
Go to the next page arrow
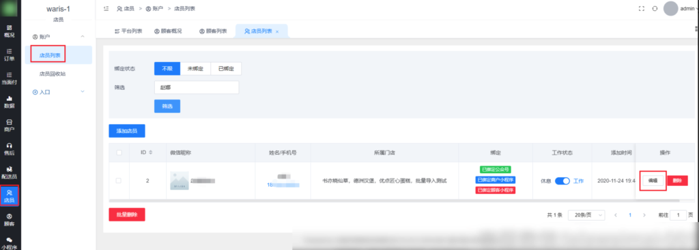click(x=644, y=215)
